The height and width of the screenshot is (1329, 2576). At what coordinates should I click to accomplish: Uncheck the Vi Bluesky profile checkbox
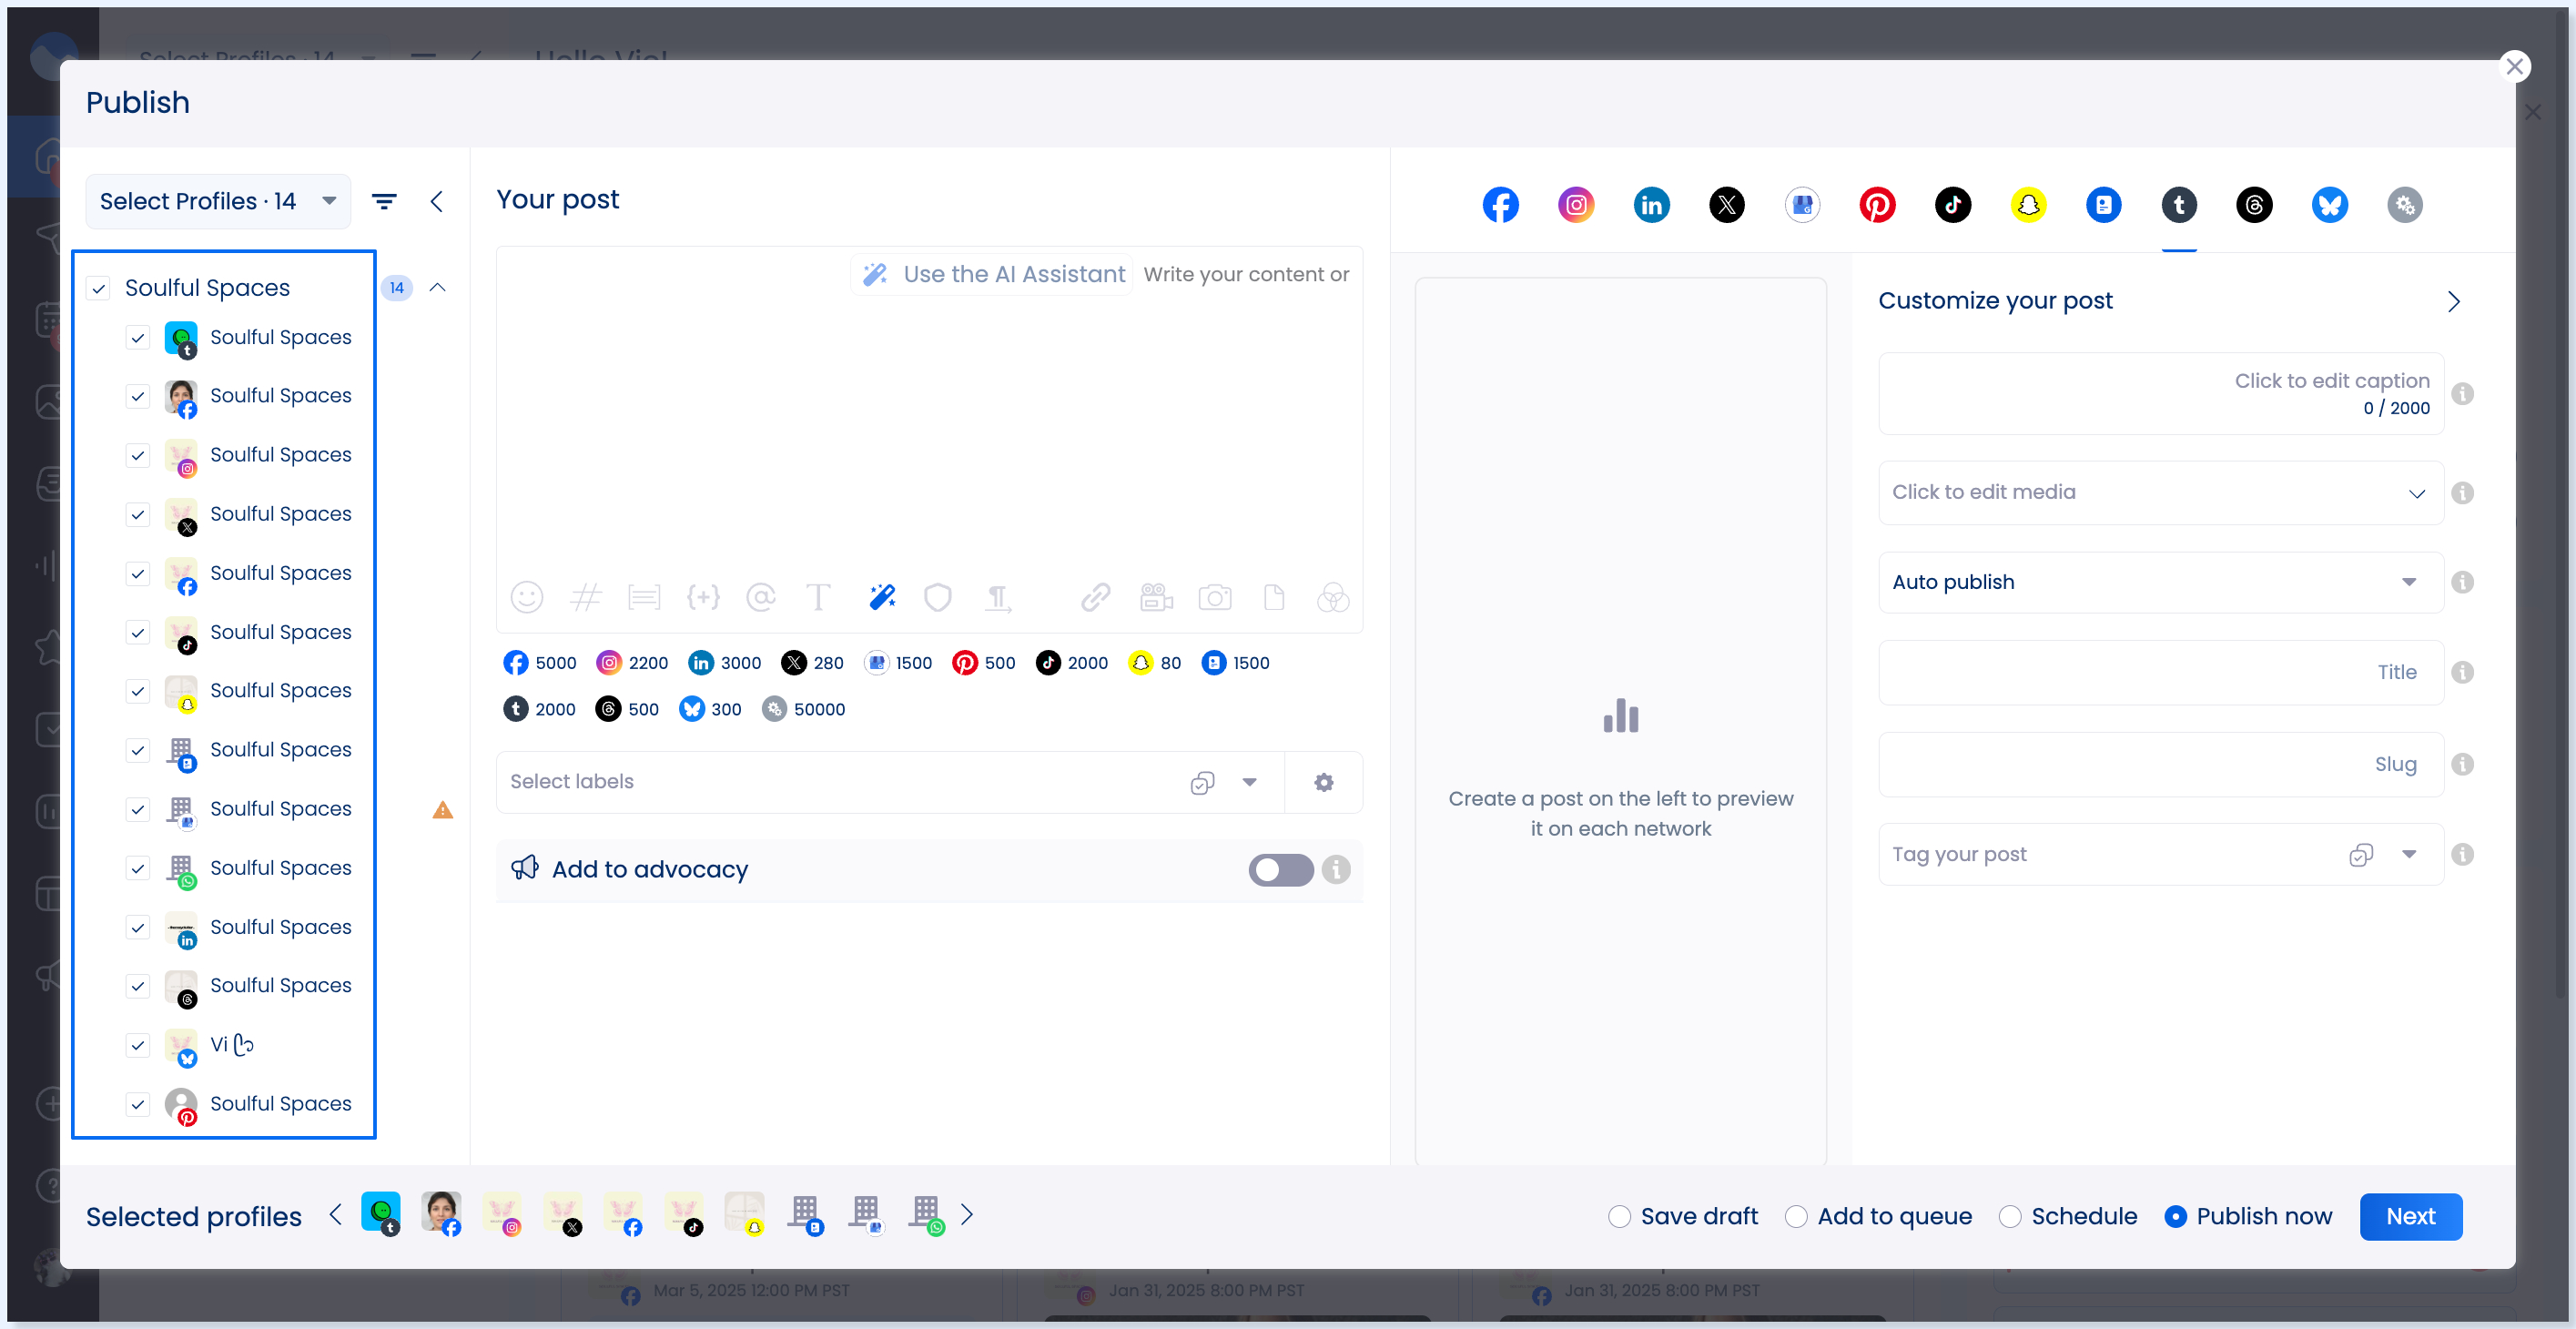pos(138,1045)
